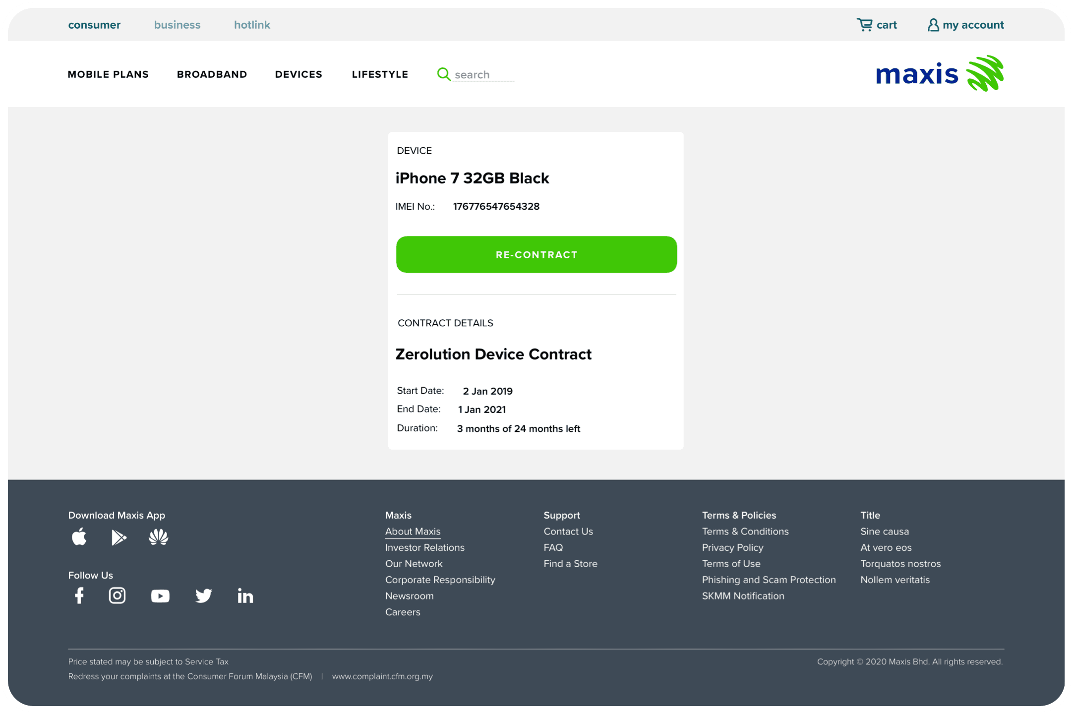Click the Consumer Forum Malaysia redress text
The width and height of the screenshot is (1073, 714).
tap(190, 676)
